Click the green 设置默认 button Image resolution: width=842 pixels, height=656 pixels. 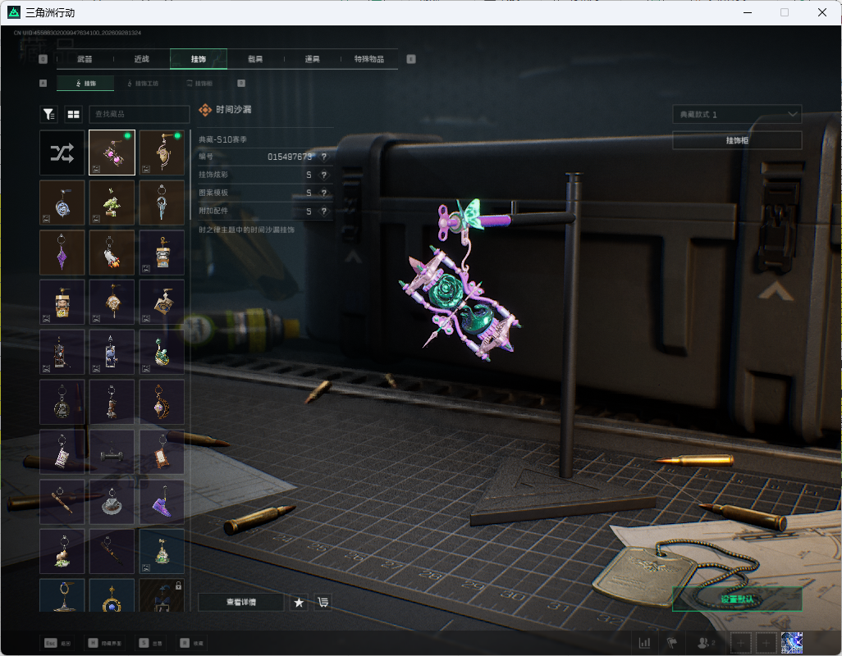(737, 599)
